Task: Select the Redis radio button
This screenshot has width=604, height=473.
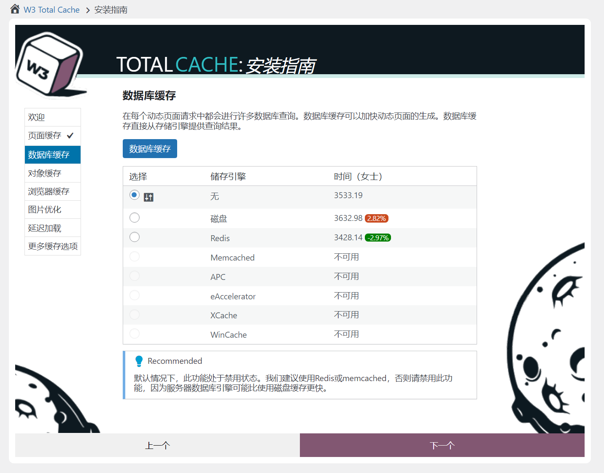Action: pyautogui.click(x=135, y=237)
